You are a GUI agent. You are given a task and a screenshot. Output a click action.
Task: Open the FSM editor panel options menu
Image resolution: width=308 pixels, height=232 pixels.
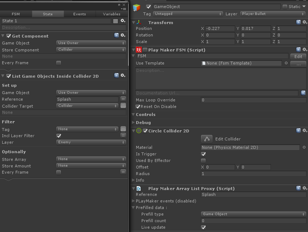click(123, 9)
